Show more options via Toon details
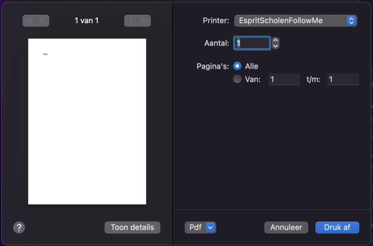 click(x=132, y=227)
